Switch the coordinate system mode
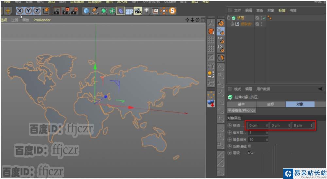327x179 pixels. pyautogui.click(x=46, y=11)
